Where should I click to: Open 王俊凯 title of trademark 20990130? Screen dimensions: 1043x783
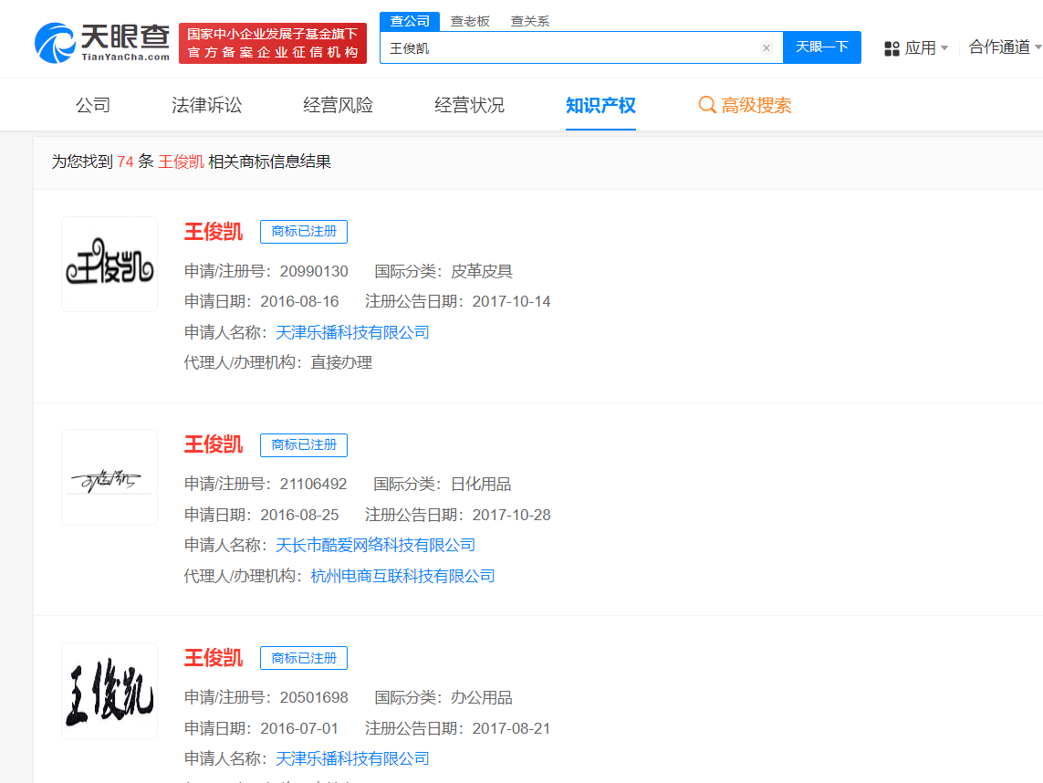(214, 232)
